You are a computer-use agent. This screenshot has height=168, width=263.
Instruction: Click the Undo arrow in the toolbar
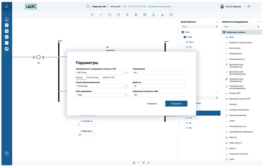(92, 15)
